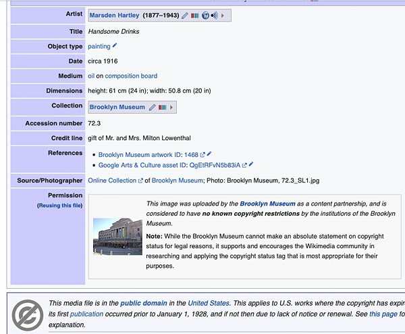Click the edit pencil next to Marsden Hartley
Screen dimensions: 405x334
click(x=185, y=15)
